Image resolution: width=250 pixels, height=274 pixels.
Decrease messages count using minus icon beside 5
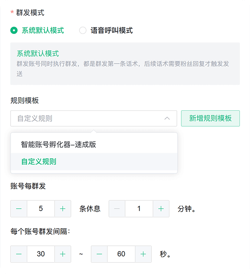(x=19, y=209)
